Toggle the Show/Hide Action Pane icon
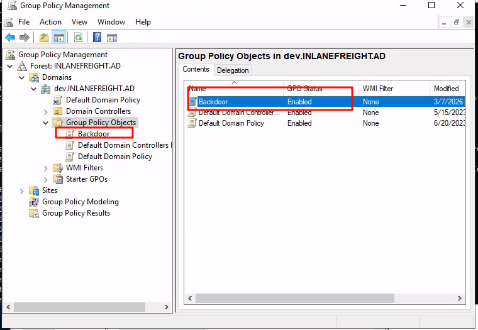The image size is (478, 330). (x=112, y=38)
